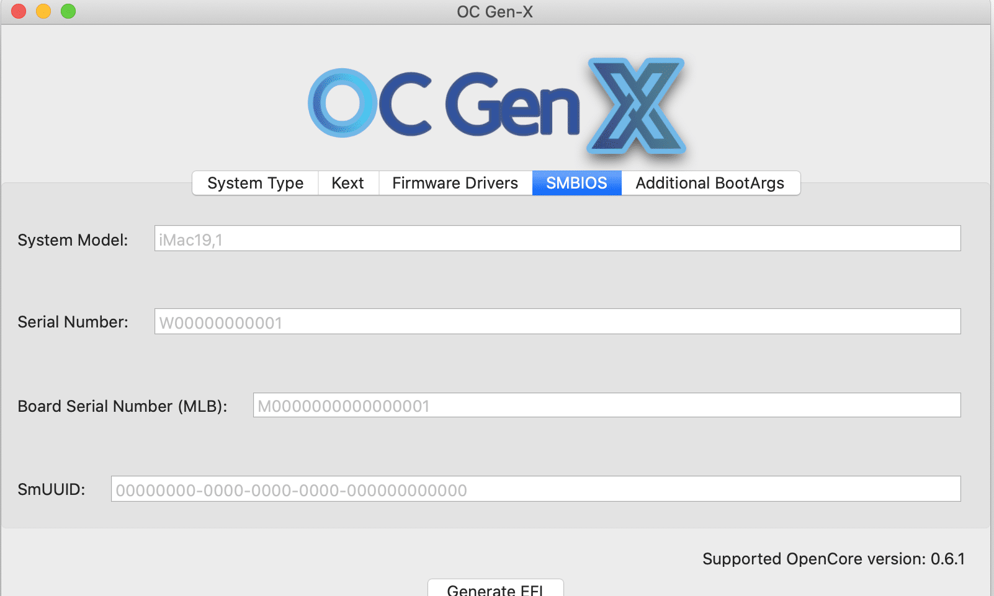Go to Additional BootArgs tab
This screenshot has width=994, height=596.
pyautogui.click(x=710, y=183)
